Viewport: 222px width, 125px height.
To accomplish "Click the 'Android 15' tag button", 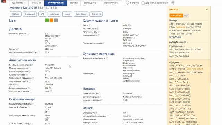I will click(96, 14).
